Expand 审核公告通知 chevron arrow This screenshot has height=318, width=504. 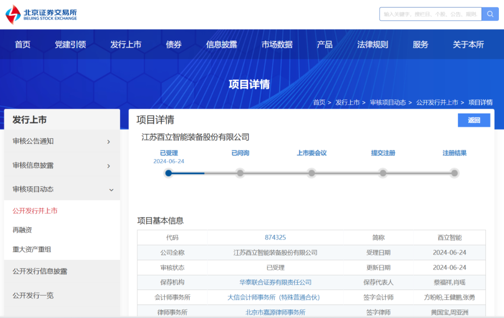point(109,141)
